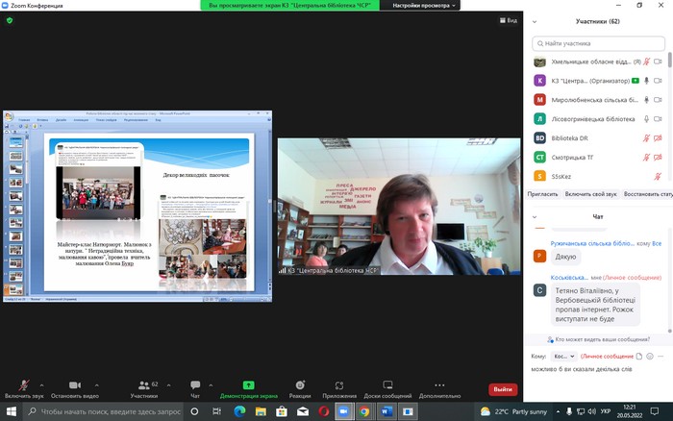Click Дополнительно three-dots more icon
This screenshot has height=421, width=673.
439,384
